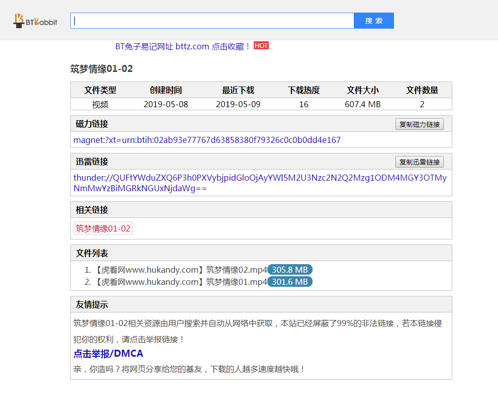The width and height of the screenshot is (498, 398).
Task: Open the related link 筑梦情缘01-02
Action: click(103, 228)
